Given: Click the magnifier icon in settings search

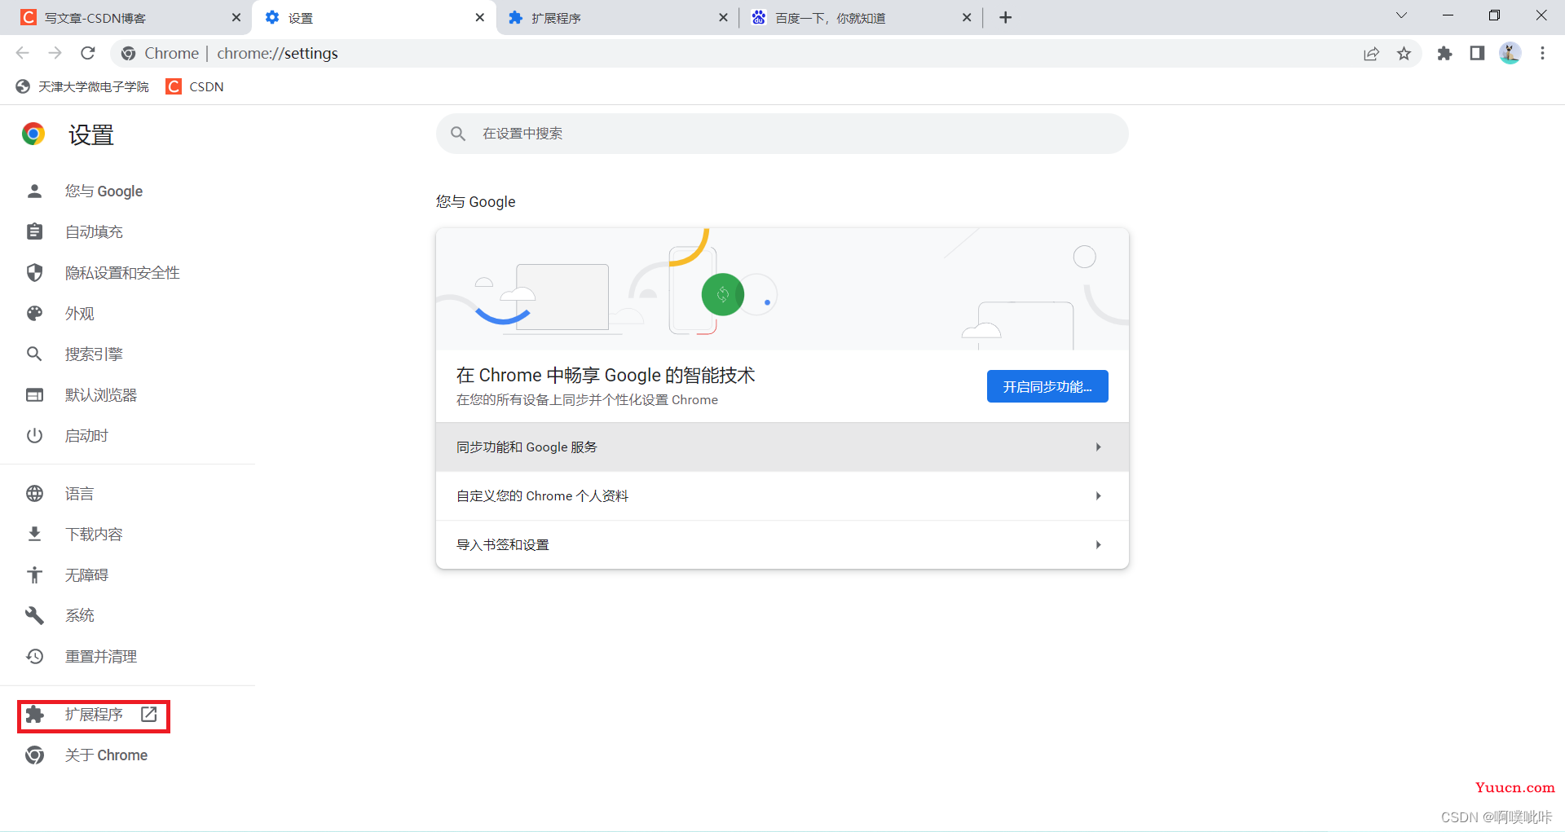Looking at the screenshot, I should coord(458,134).
